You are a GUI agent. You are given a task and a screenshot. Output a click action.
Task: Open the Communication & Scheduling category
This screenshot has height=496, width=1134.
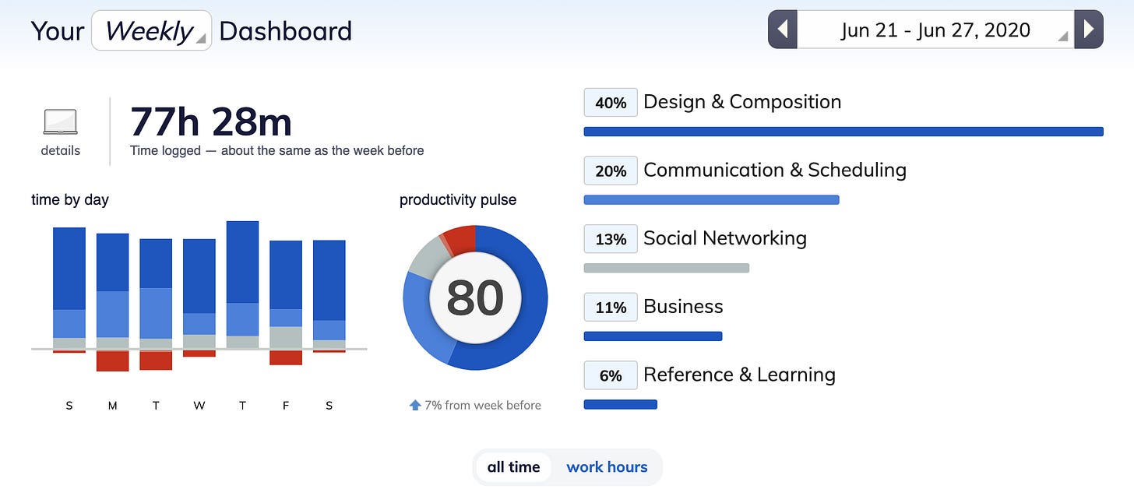pos(775,171)
